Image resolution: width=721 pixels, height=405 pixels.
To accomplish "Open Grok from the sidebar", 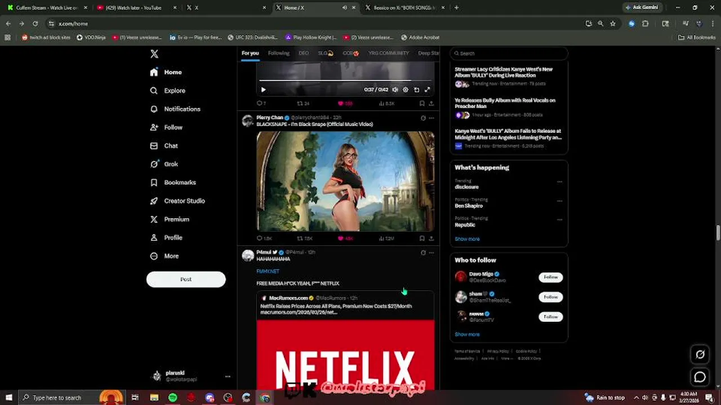I will click(164, 164).
